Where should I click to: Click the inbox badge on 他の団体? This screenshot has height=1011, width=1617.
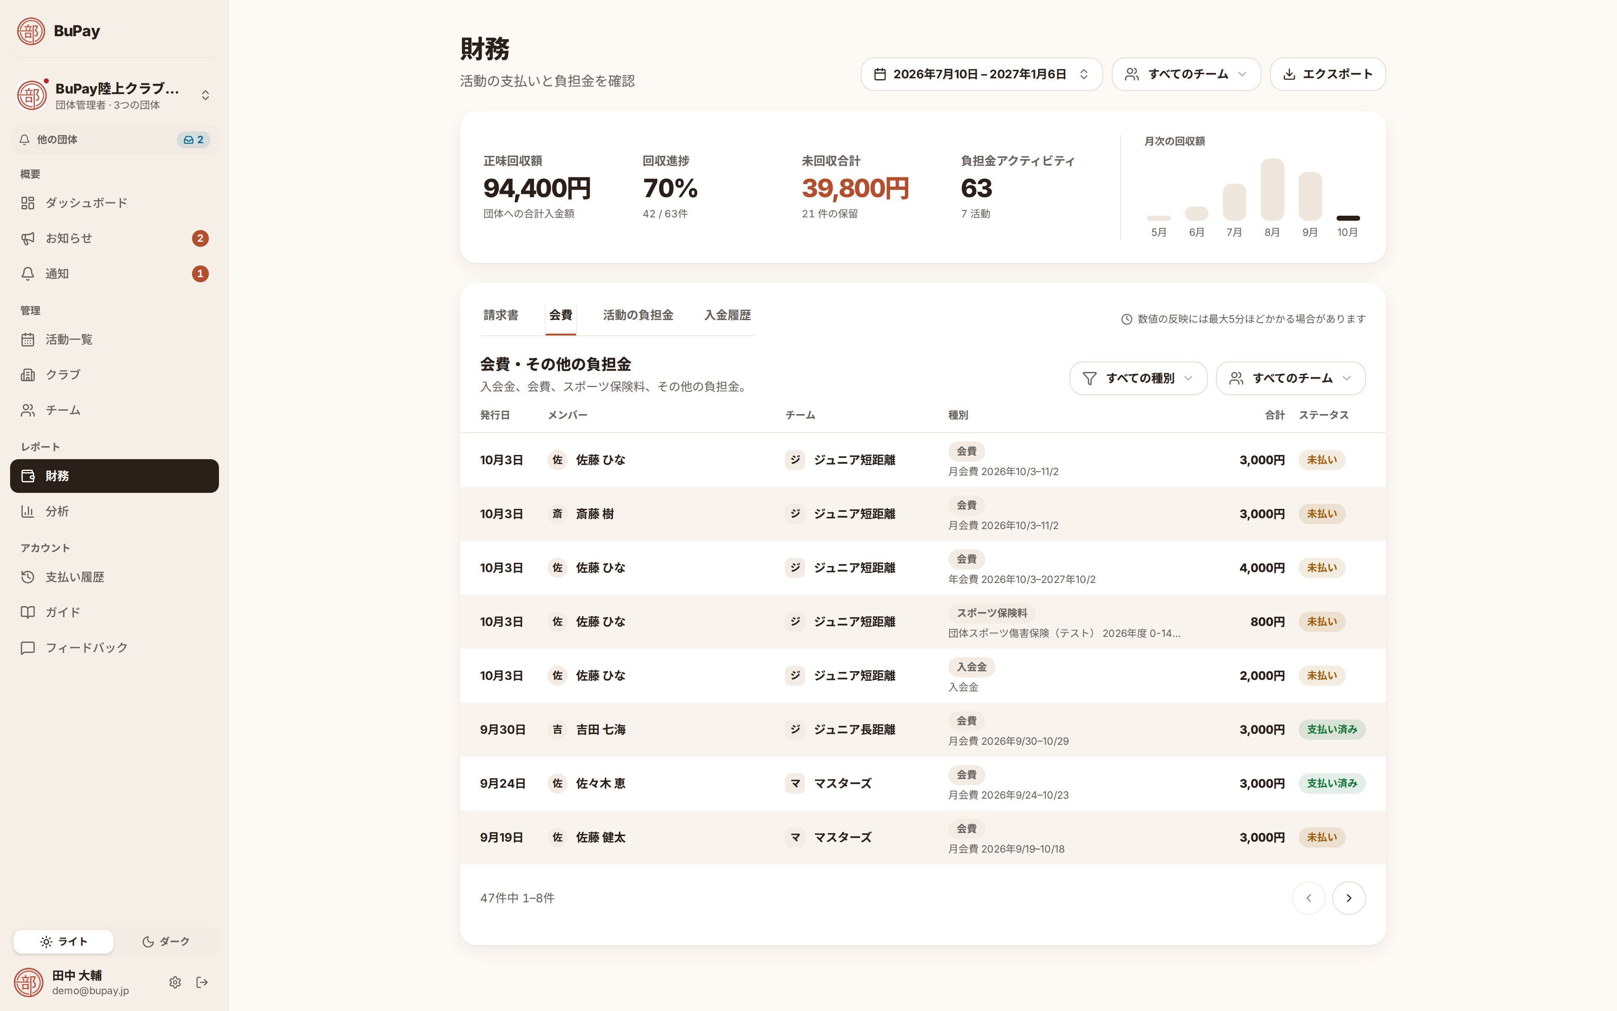(x=194, y=140)
